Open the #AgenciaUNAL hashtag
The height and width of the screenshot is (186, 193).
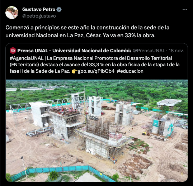coord(27,58)
